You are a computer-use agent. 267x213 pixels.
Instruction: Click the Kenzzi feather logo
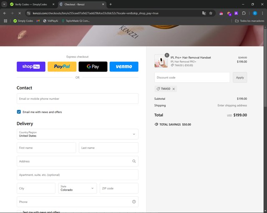[x=22, y=35]
